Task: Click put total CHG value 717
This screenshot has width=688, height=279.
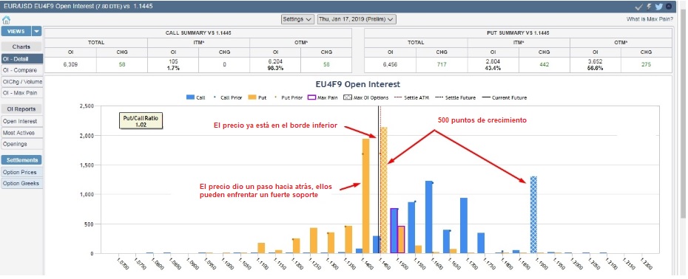Action: (x=442, y=65)
